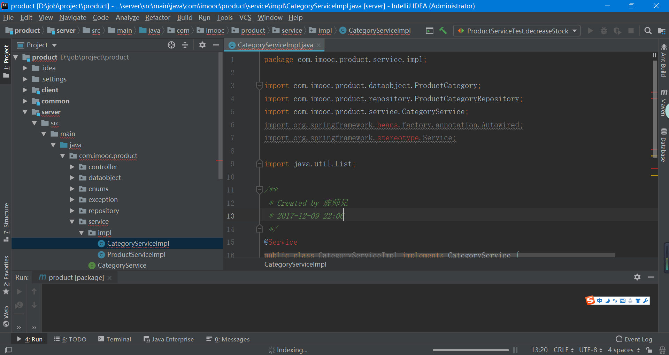The width and height of the screenshot is (669, 355).
Task: Click the inspector icon at status bar end
Action: (662, 350)
